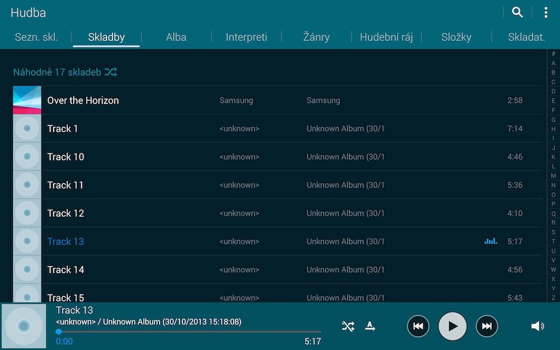Screen dimensions: 560x350
Task: Select the equalizer indicator on Track 13 row
Action: click(491, 241)
